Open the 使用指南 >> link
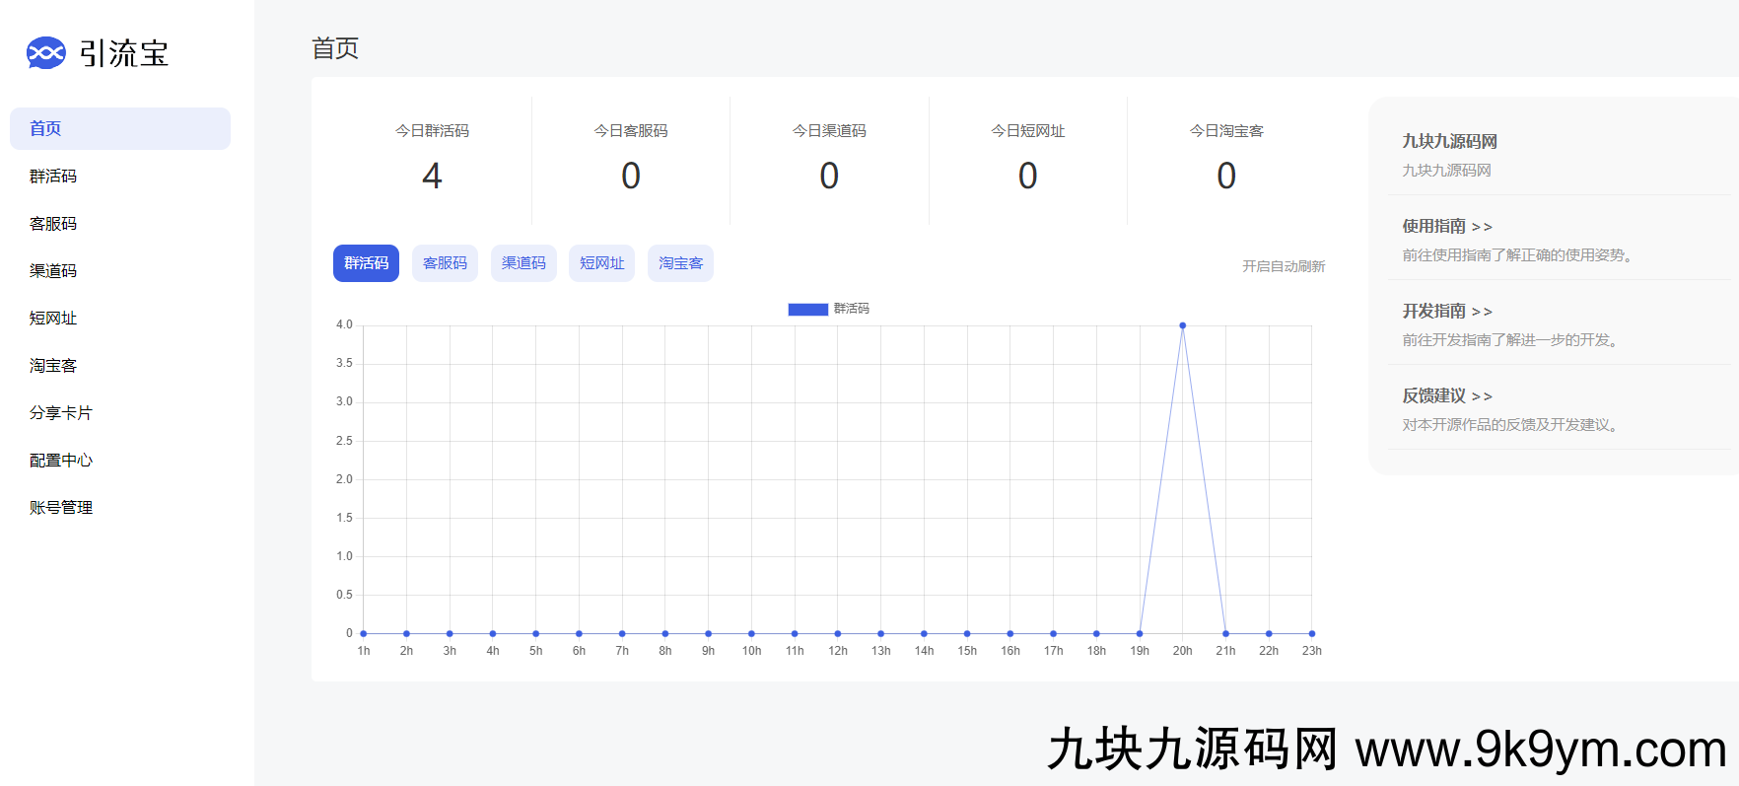 1446,227
